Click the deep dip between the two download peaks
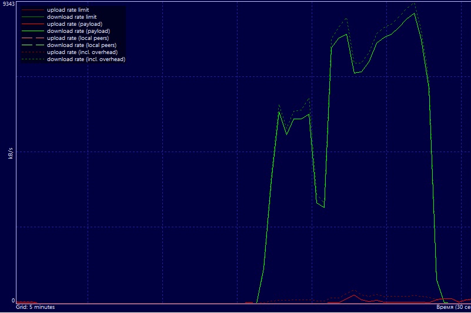 click(323, 207)
